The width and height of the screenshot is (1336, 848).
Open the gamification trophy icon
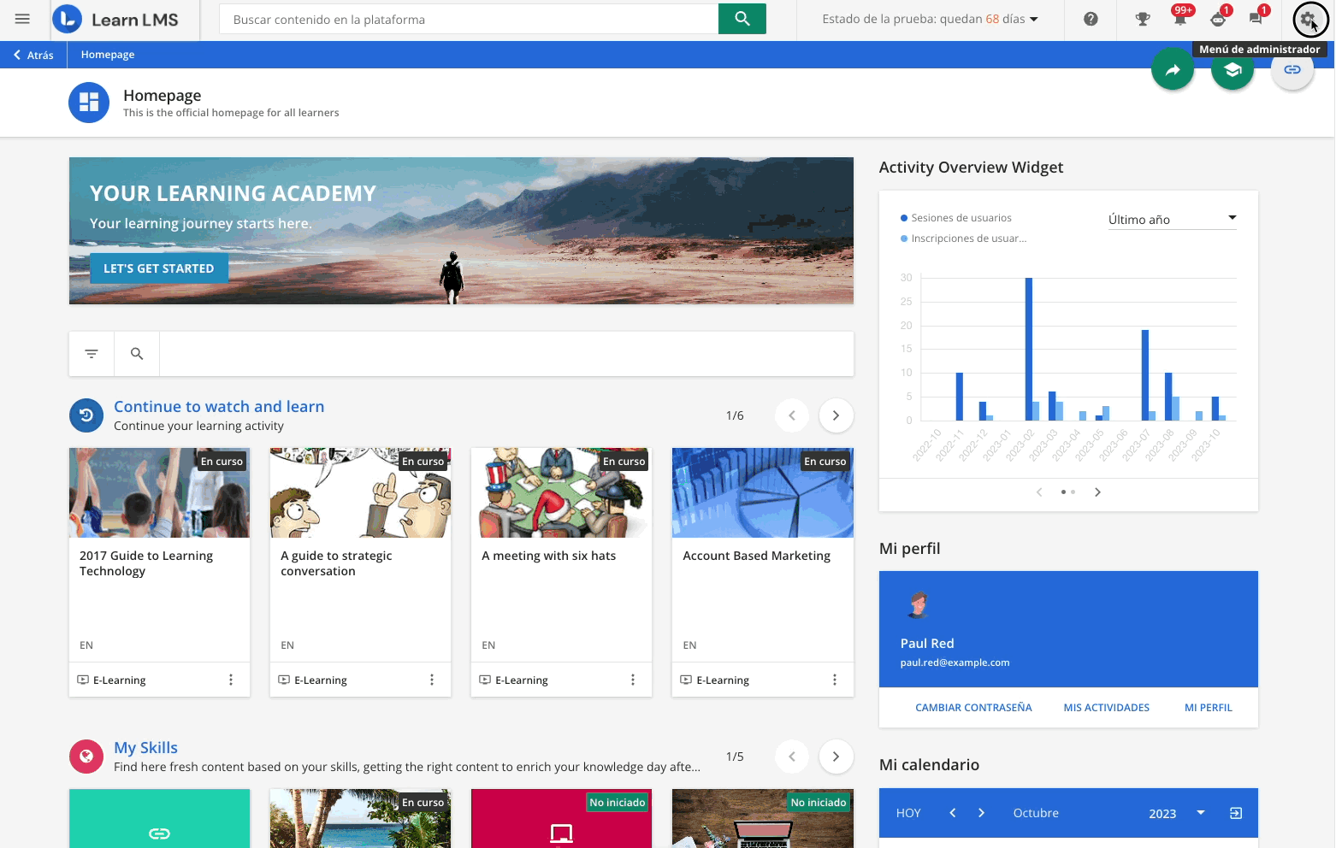click(1142, 19)
